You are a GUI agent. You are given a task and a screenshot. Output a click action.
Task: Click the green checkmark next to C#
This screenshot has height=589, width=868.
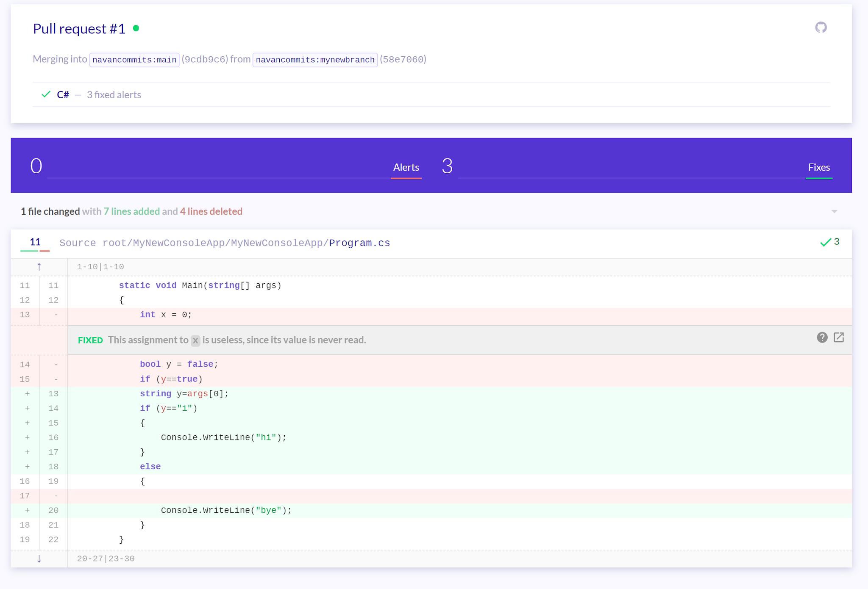[46, 94]
